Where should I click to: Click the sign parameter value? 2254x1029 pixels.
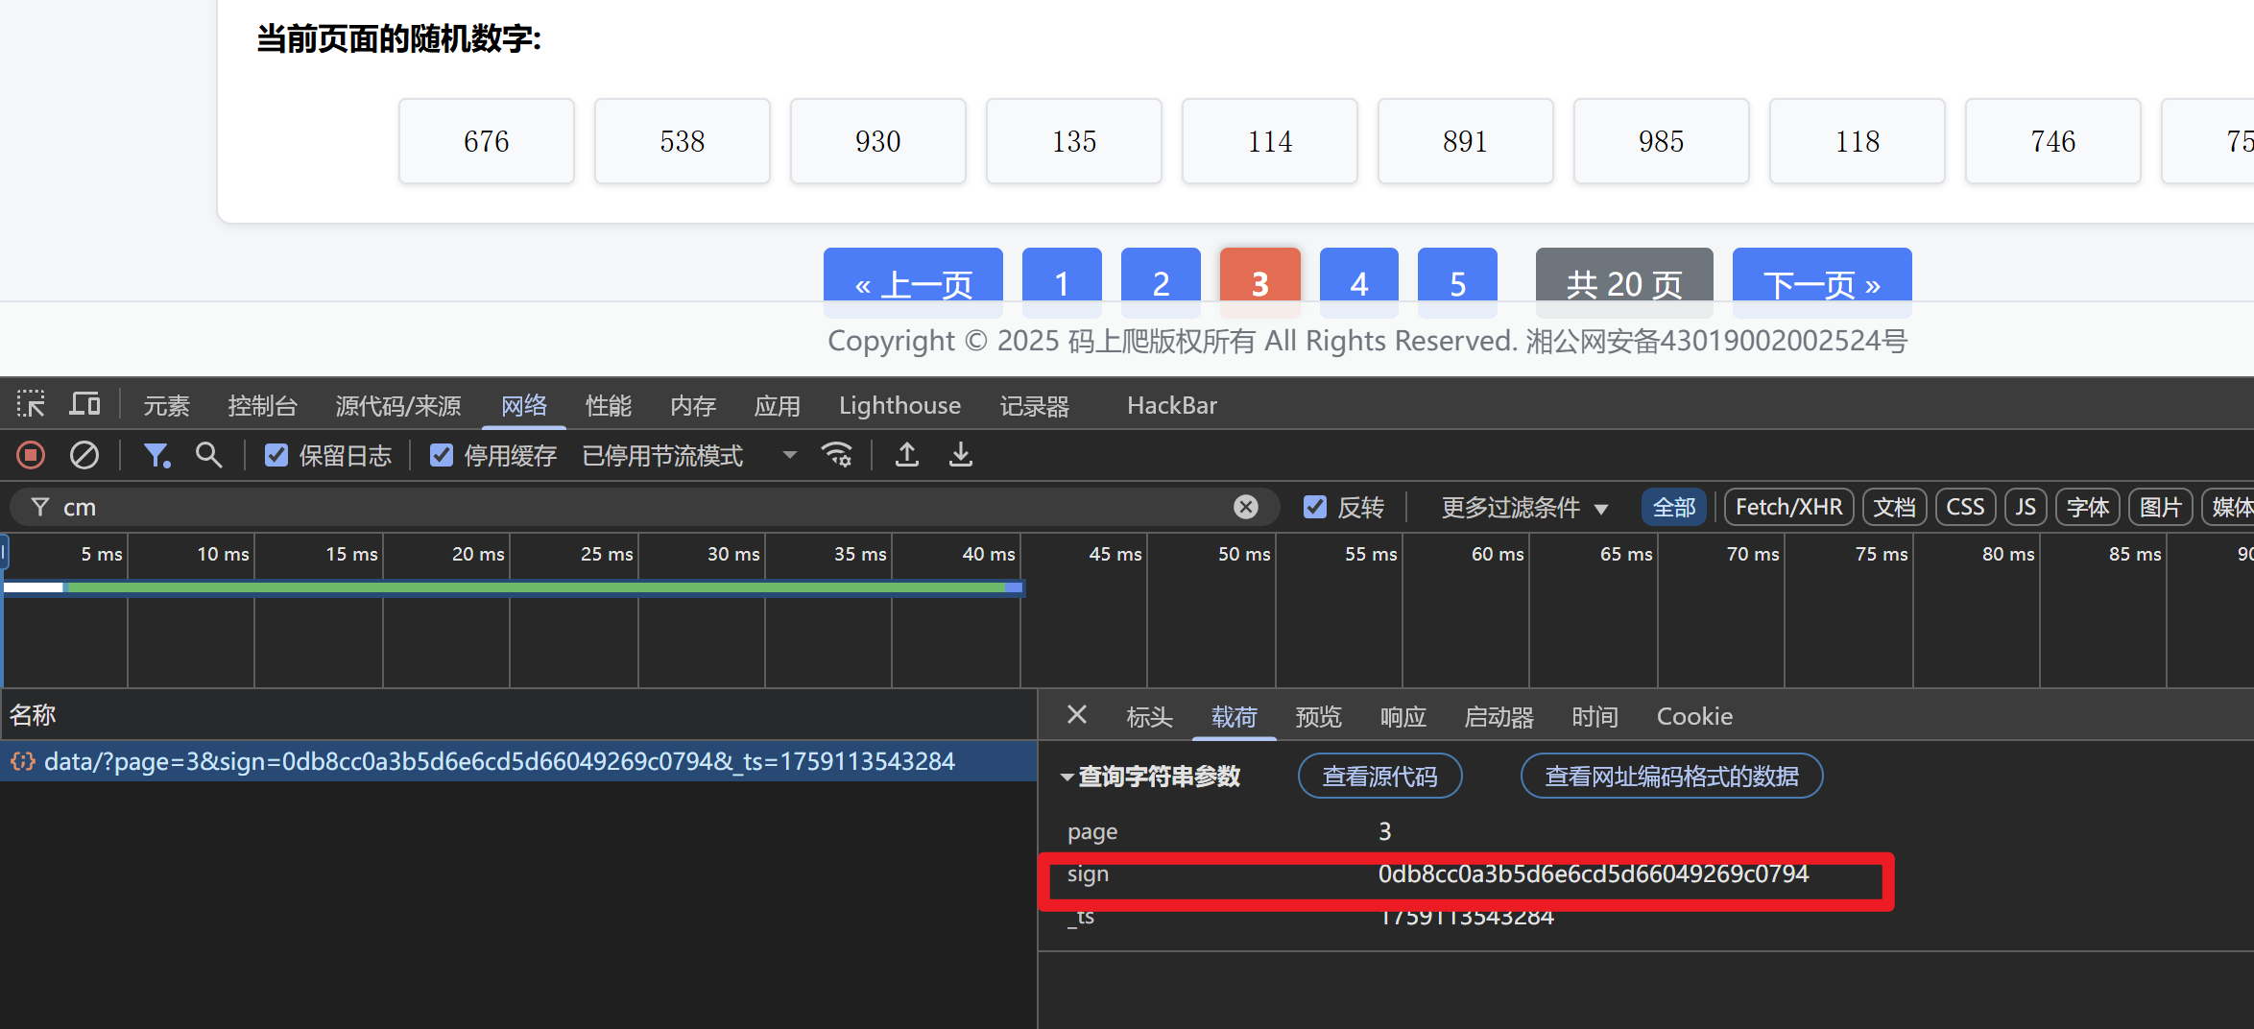tap(1594, 873)
